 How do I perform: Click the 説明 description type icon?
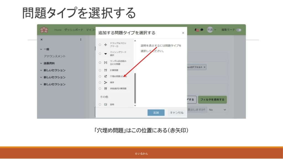[x=106, y=105]
